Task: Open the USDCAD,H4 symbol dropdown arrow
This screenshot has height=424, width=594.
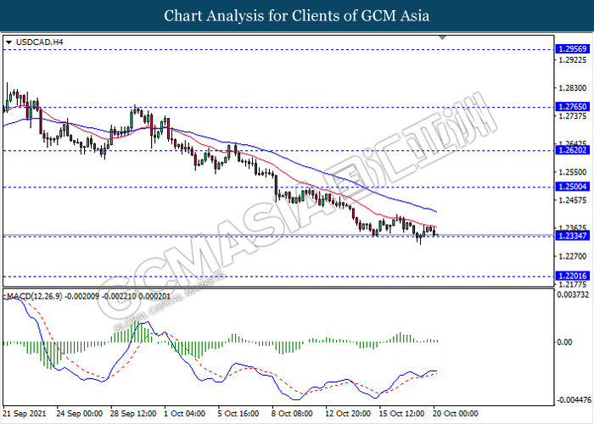Action: 8,42
